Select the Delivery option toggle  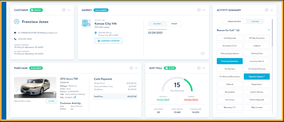pyautogui.click(x=157, y=24)
